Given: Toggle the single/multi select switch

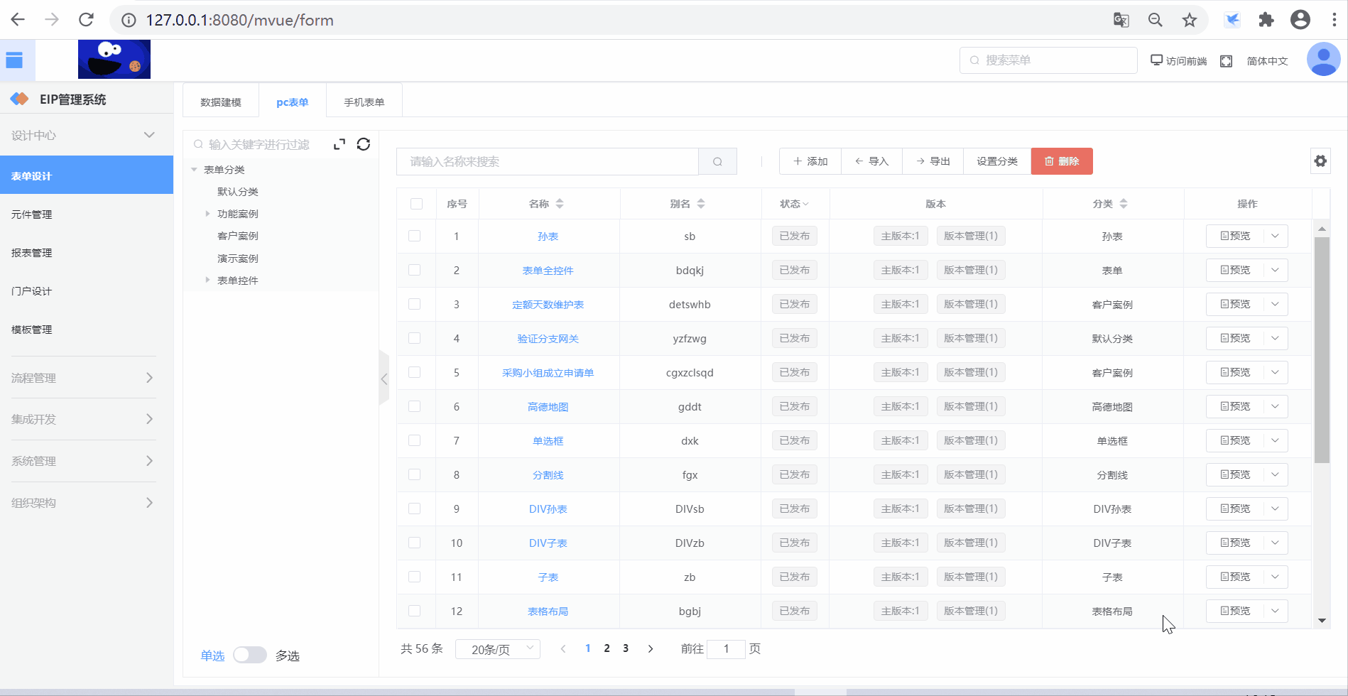Looking at the screenshot, I should (250, 655).
